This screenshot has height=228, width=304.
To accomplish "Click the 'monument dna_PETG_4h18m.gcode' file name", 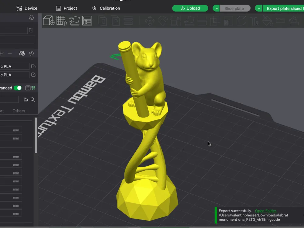I will tap(249, 220).
